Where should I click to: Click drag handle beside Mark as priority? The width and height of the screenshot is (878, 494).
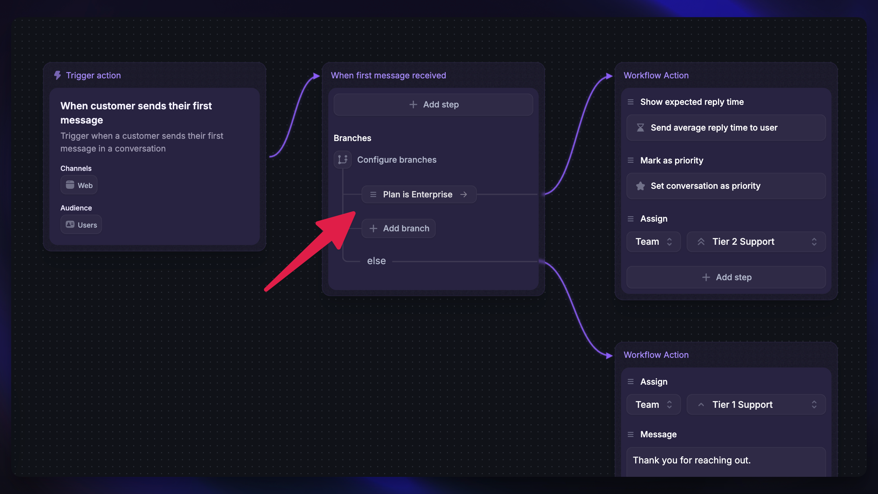click(631, 160)
